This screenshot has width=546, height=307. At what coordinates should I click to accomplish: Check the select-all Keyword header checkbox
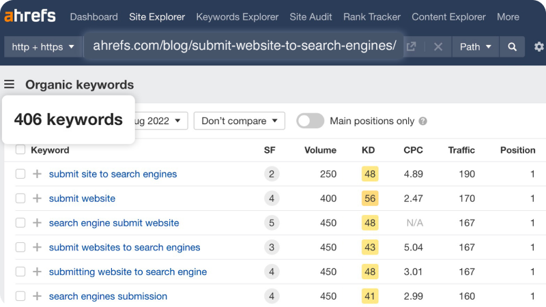(x=20, y=149)
